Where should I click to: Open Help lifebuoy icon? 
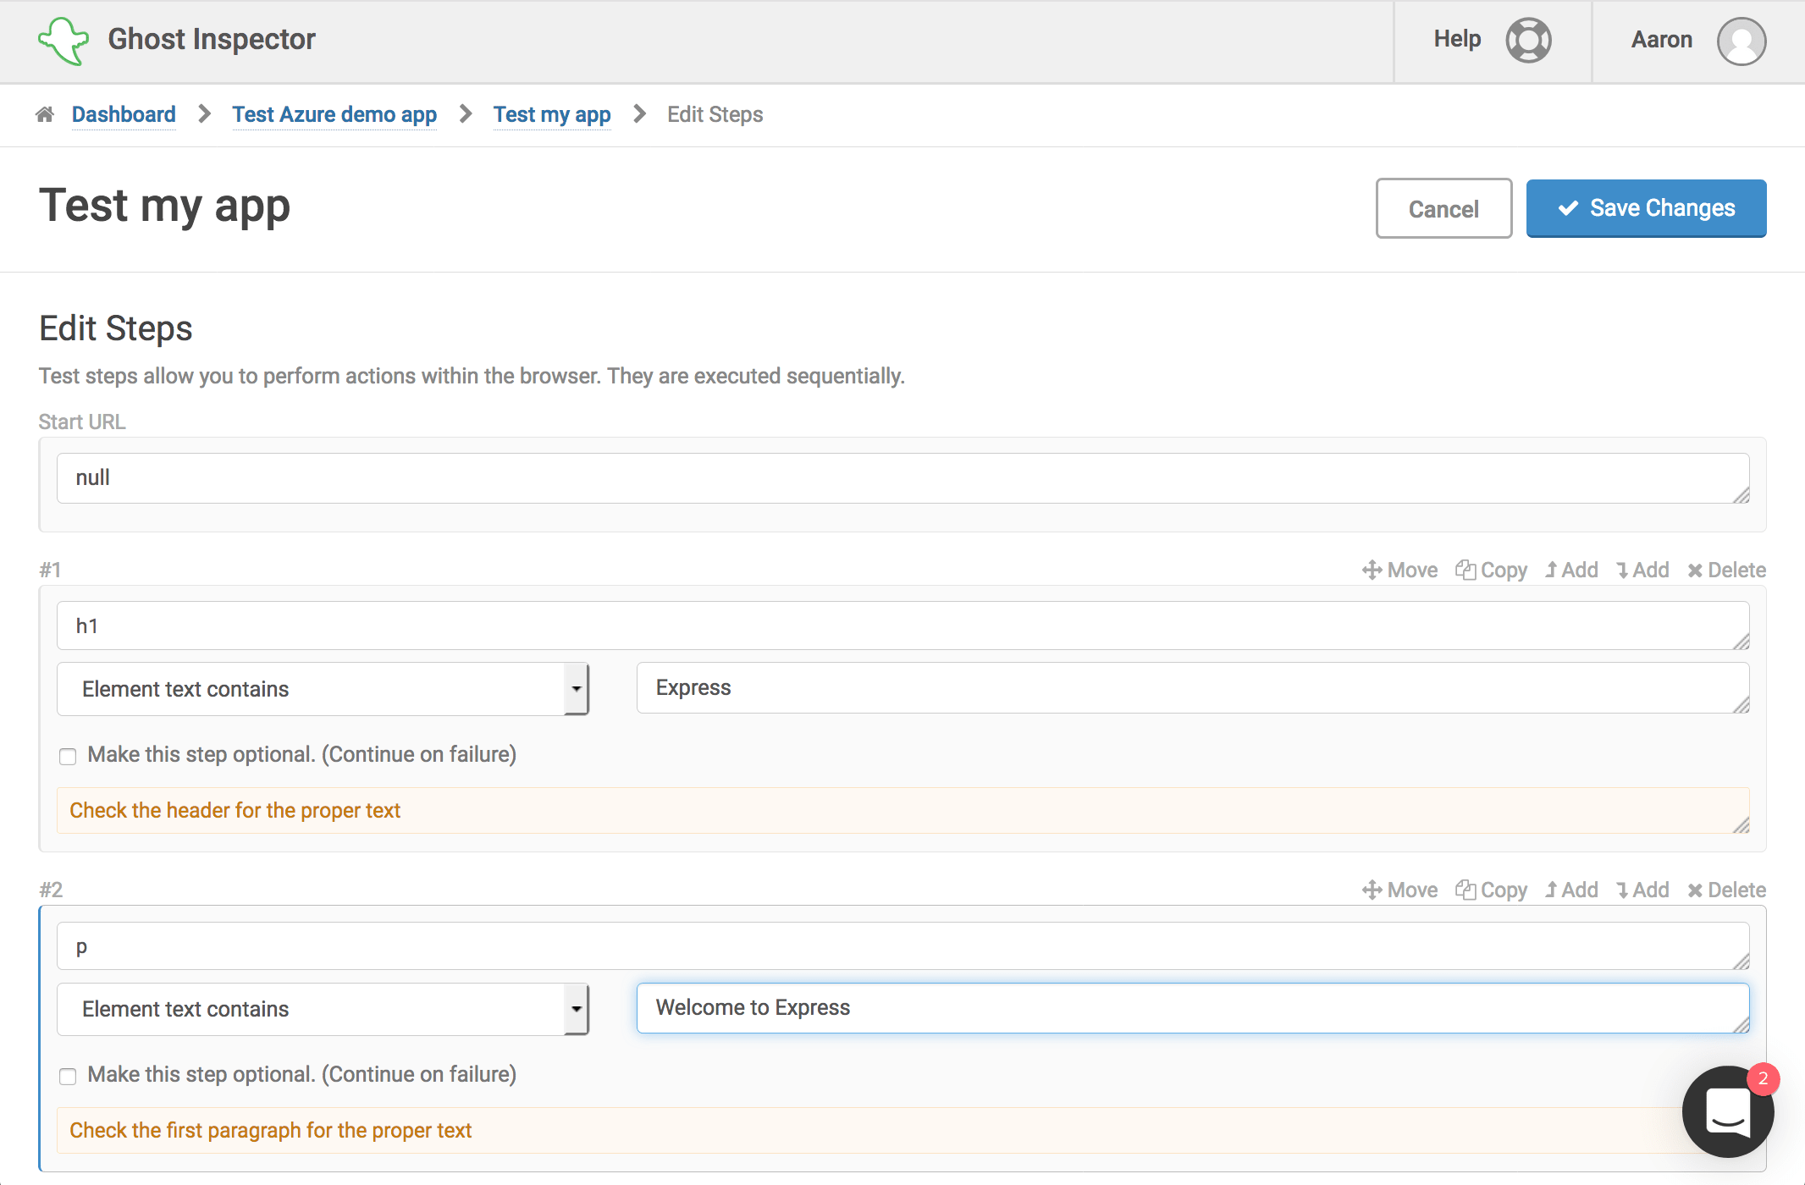pyautogui.click(x=1528, y=41)
